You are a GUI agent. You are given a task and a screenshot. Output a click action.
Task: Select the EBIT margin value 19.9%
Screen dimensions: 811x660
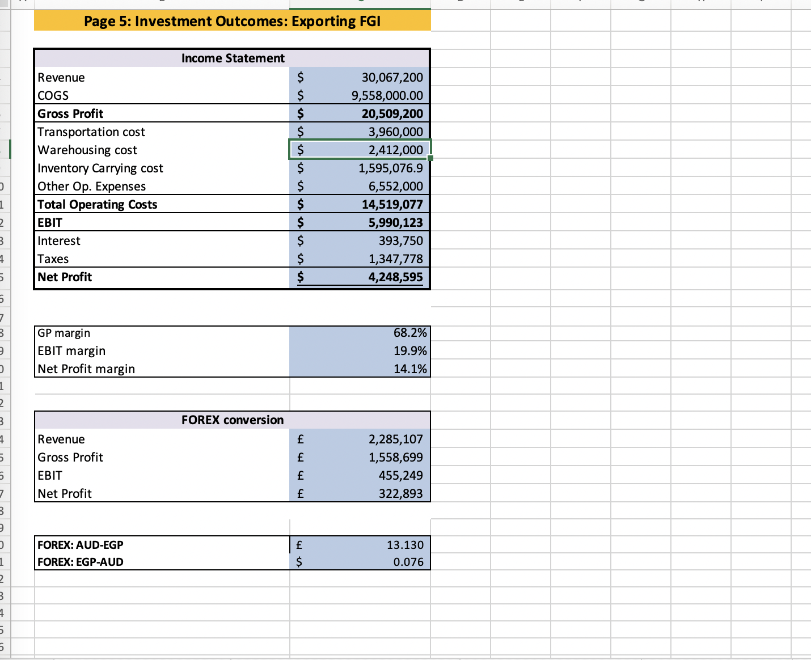pos(410,351)
